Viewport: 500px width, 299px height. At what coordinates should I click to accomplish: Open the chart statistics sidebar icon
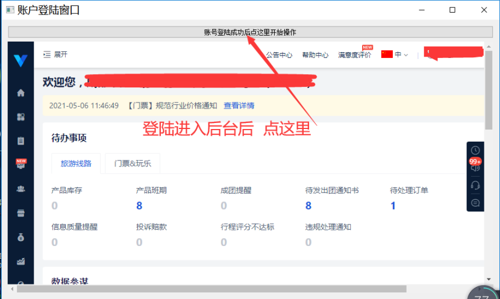(21, 262)
